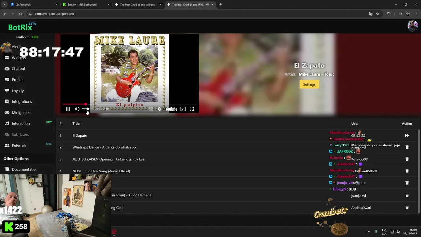421x237 pixels.
Task: Click the Title column header
Action: 76,124
